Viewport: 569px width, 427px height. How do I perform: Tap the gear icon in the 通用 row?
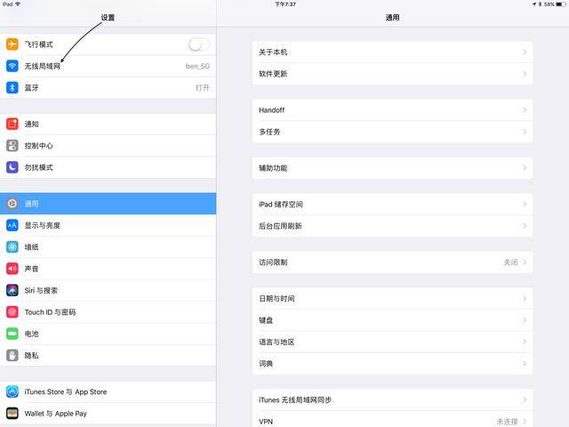pos(12,204)
